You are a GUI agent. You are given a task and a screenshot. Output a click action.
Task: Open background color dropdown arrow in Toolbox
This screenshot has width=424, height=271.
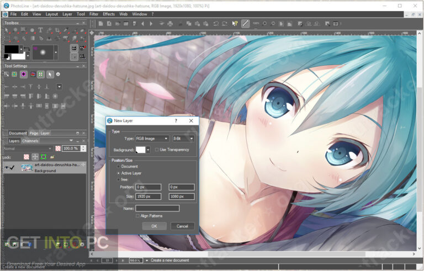click(28, 56)
